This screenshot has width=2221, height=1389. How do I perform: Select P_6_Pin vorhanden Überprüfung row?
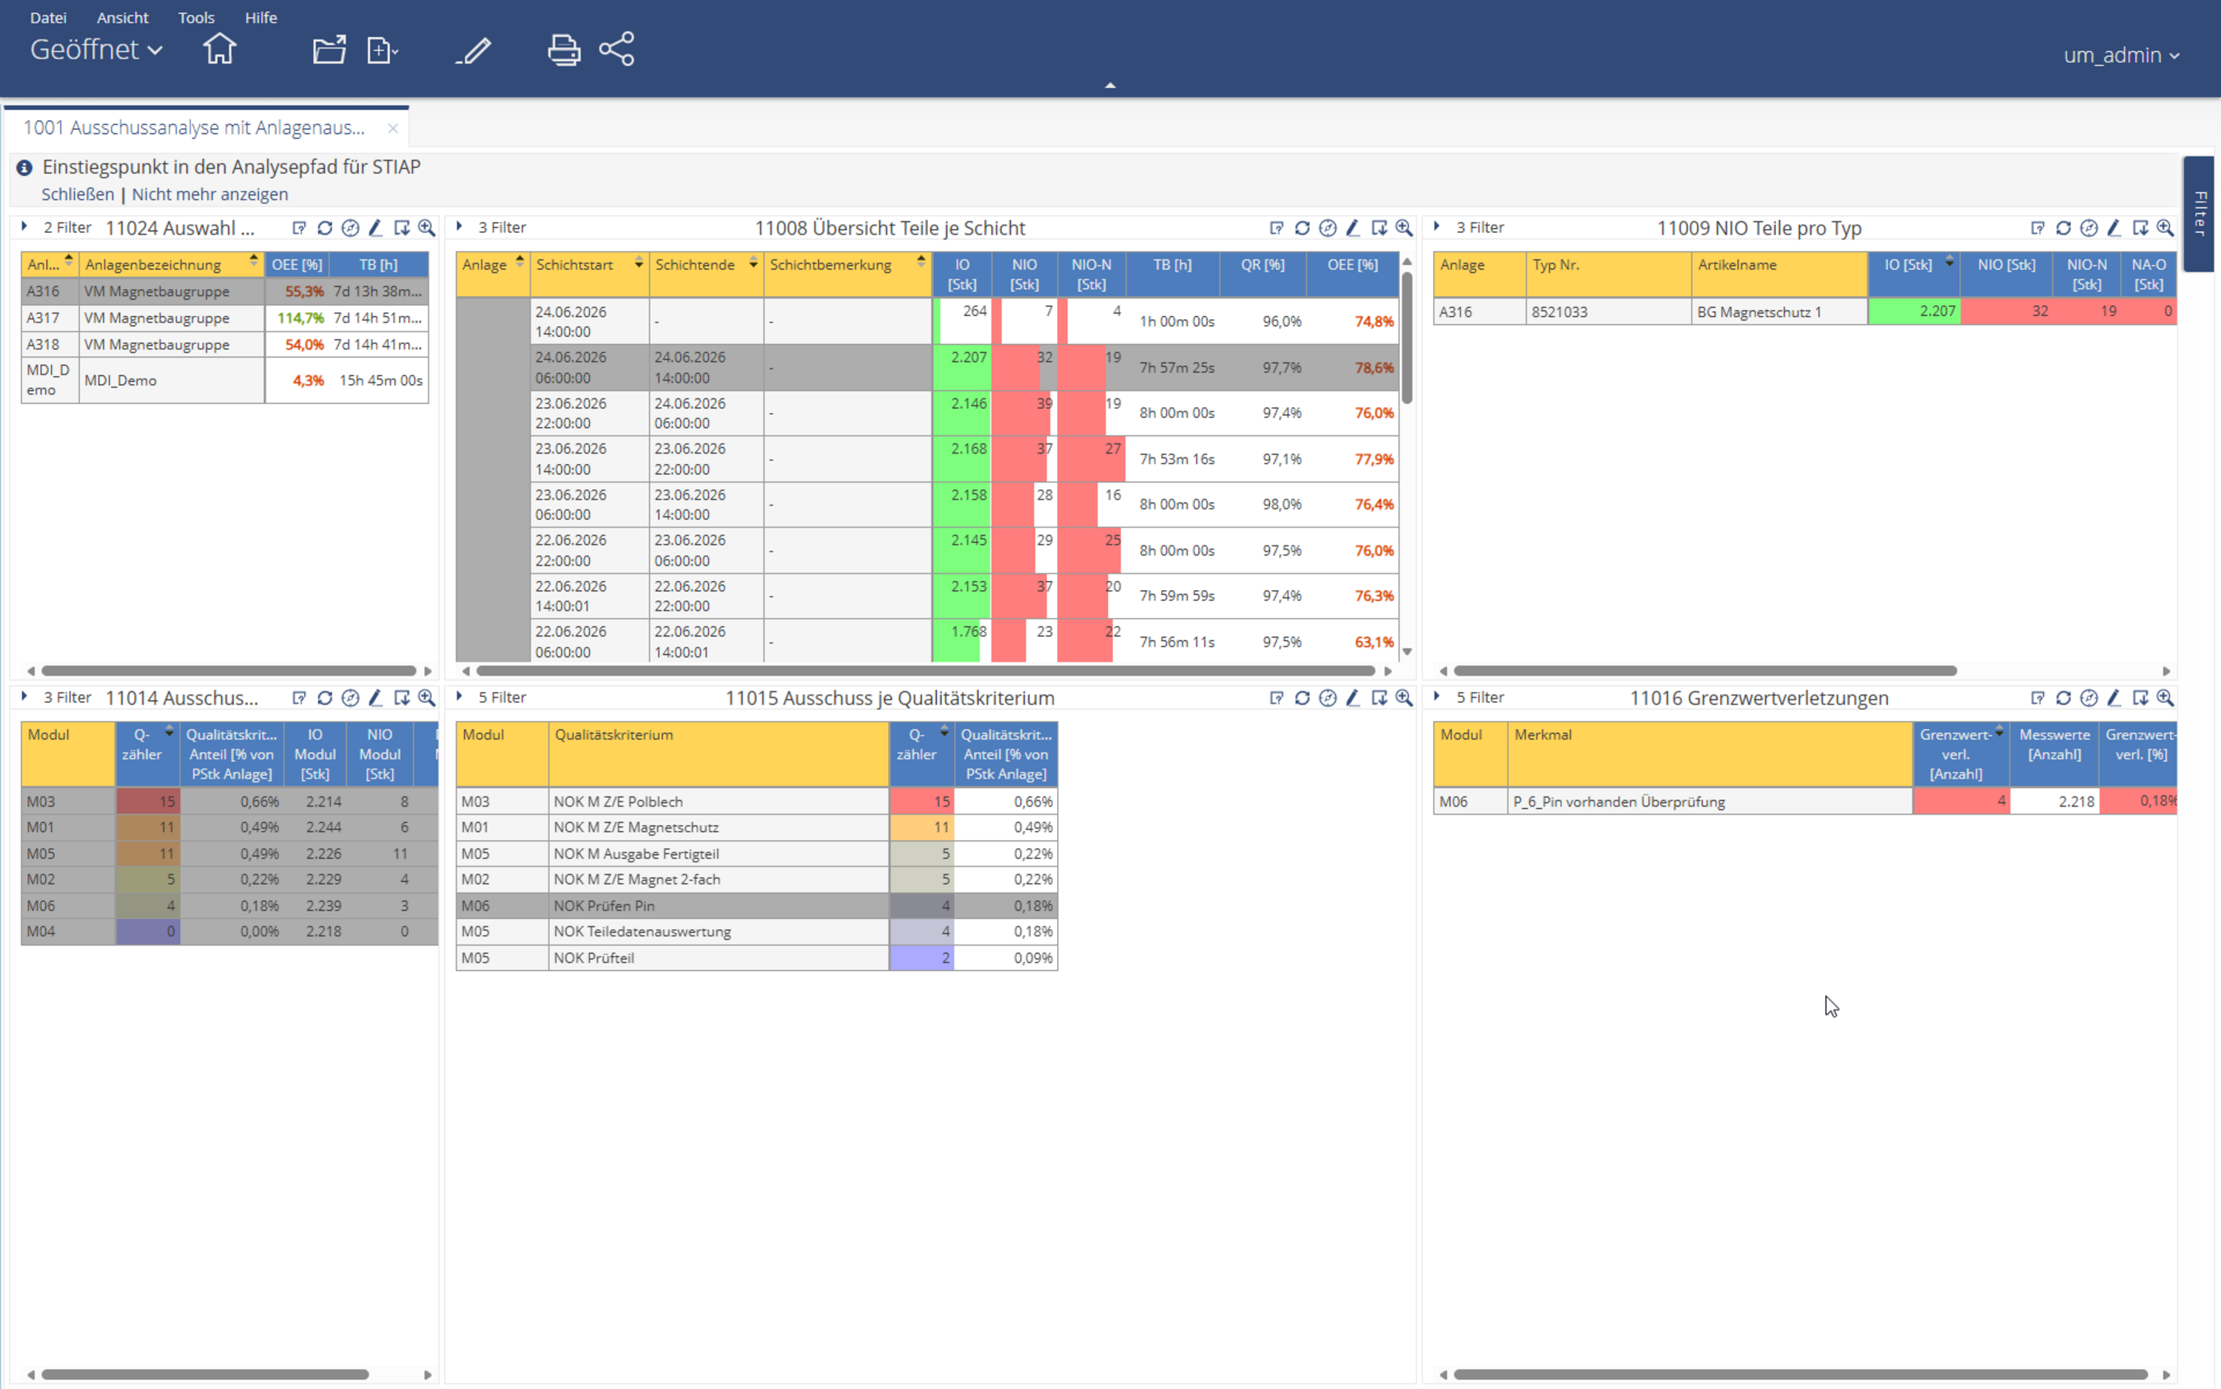(1804, 801)
